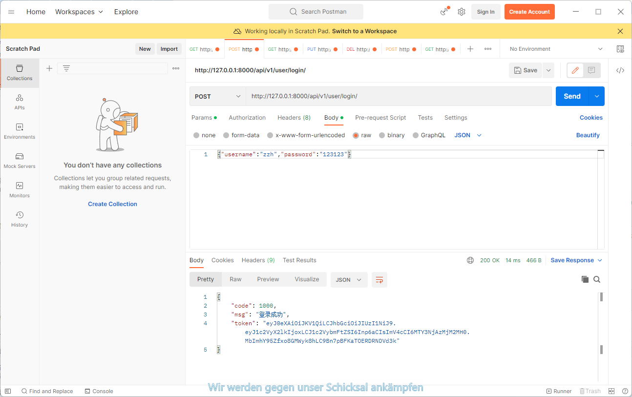Select the raw body type

(362, 135)
